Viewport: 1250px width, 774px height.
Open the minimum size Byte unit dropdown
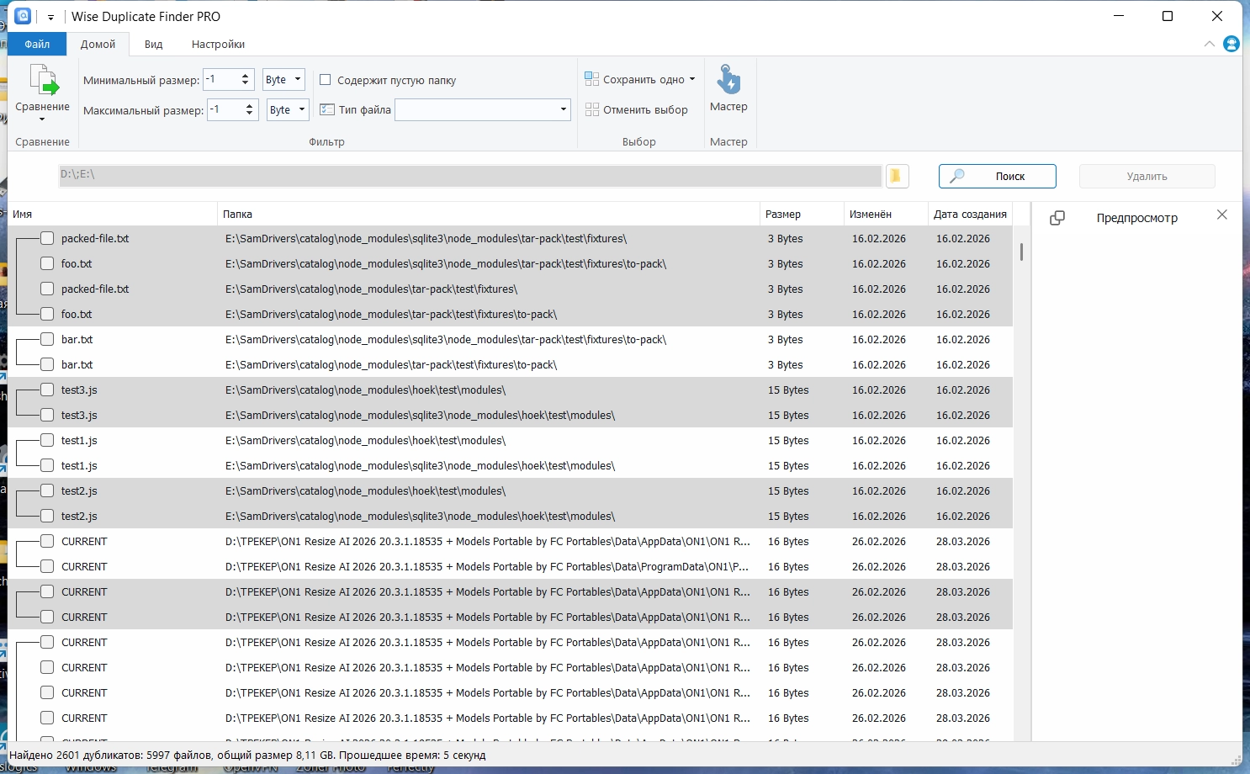283,80
